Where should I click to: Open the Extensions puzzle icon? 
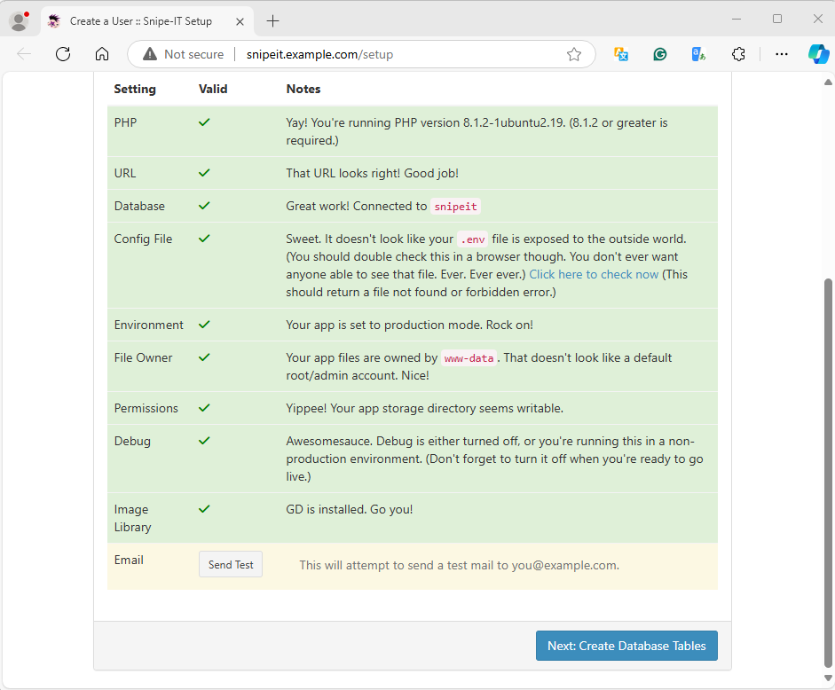(738, 54)
